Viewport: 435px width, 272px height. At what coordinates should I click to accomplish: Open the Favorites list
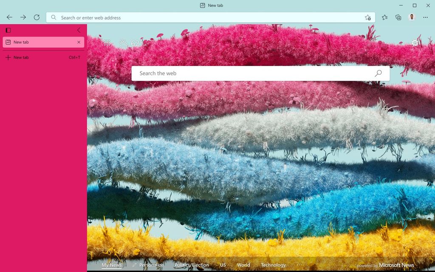[384, 17]
